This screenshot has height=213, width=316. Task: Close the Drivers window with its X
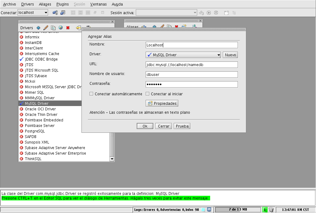tap(112, 22)
